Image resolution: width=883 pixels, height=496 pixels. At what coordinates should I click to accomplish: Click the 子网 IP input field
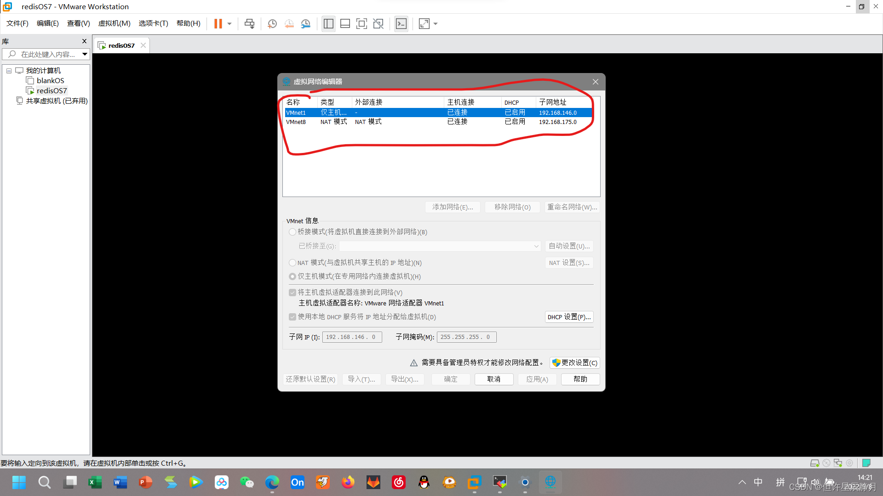(352, 337)
